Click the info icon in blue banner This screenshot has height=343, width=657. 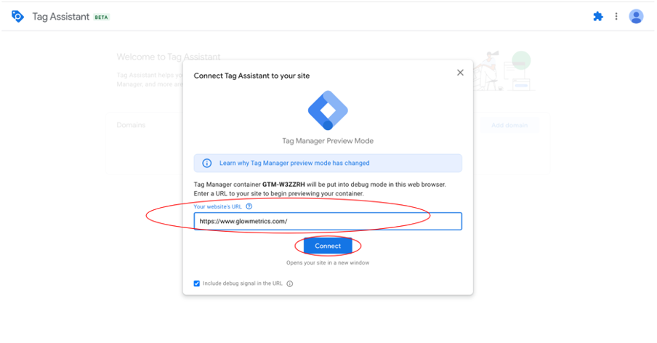pos(207,164)
